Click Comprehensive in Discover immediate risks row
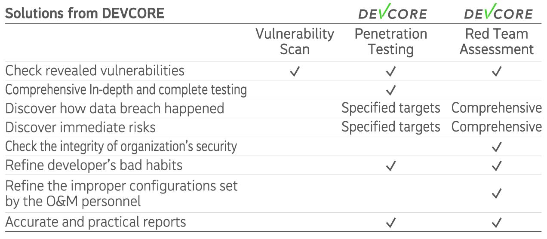The width and height of the screenshot is (547, 239). click(x=497, y=127)
